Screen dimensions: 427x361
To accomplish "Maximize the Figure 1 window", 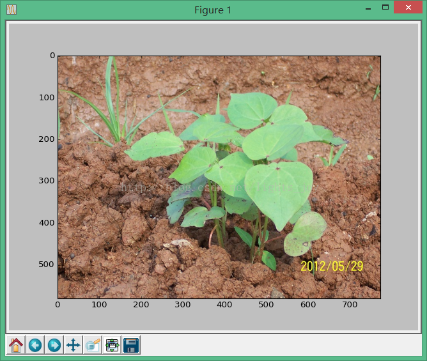I will [385, 8].
